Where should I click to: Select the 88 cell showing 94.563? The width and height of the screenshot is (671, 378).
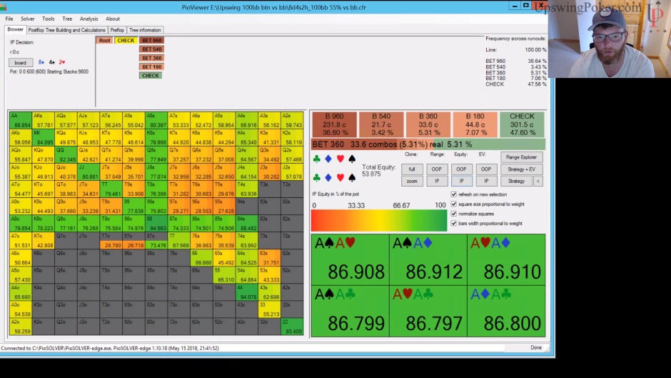(x=156, y=223)
